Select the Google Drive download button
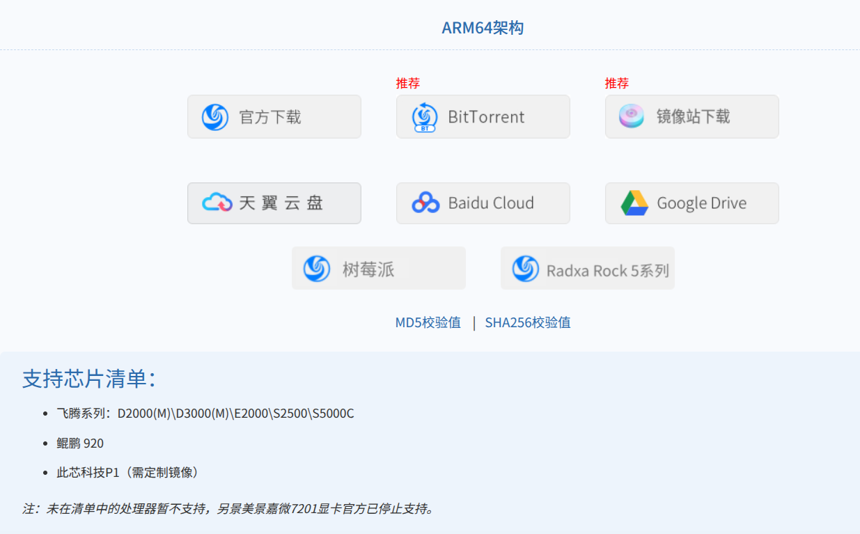860x534 pixels. click(x=692, y=203)
